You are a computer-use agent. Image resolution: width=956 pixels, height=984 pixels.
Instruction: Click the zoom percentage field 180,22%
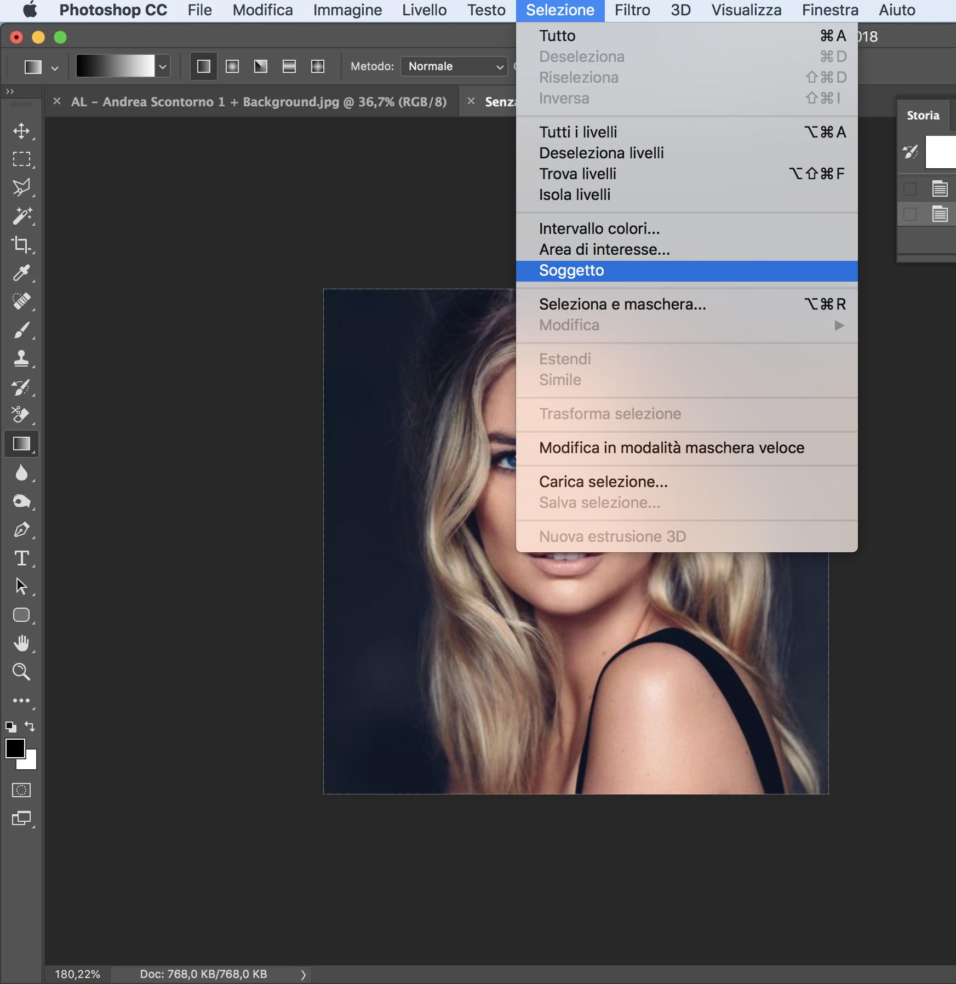[x=77, y=974]
